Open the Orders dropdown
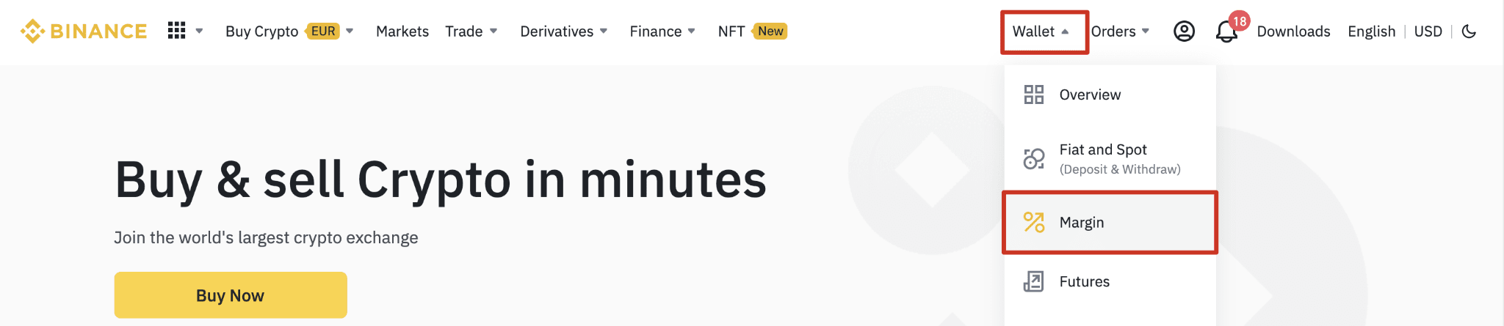 pyautogui.click(x=1121, y=32)
